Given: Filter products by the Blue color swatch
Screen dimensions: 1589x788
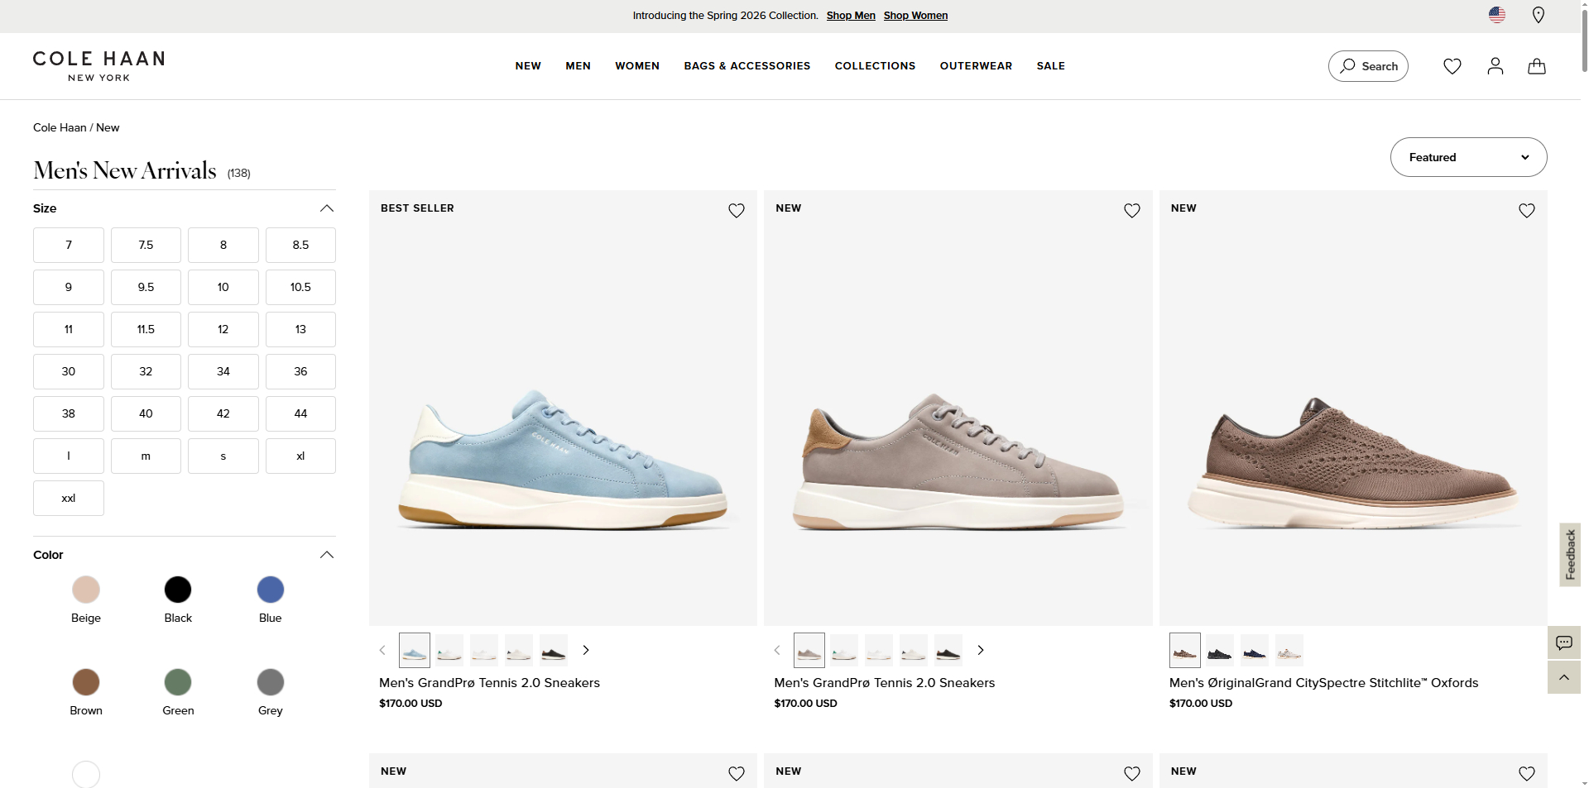Looking at the screenshot, I should click(270, 590).
